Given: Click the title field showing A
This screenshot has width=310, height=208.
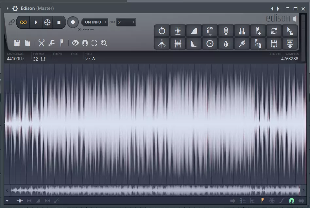Looking at the screenshot, I should pos(90,59).
